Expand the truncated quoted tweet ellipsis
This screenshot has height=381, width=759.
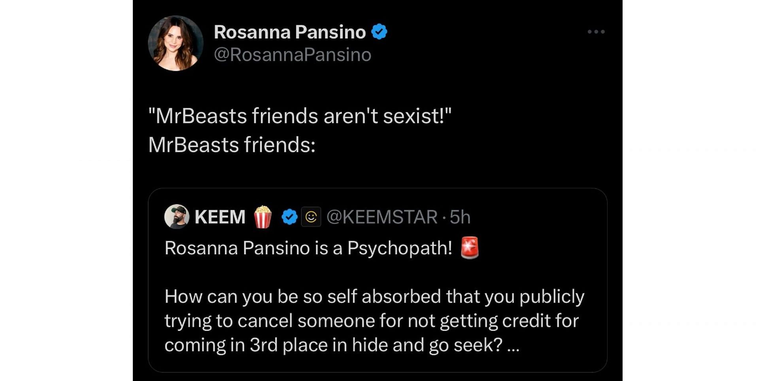513,345
